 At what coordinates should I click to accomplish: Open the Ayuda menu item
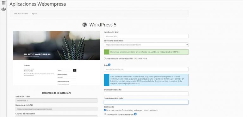click(34, 14)
